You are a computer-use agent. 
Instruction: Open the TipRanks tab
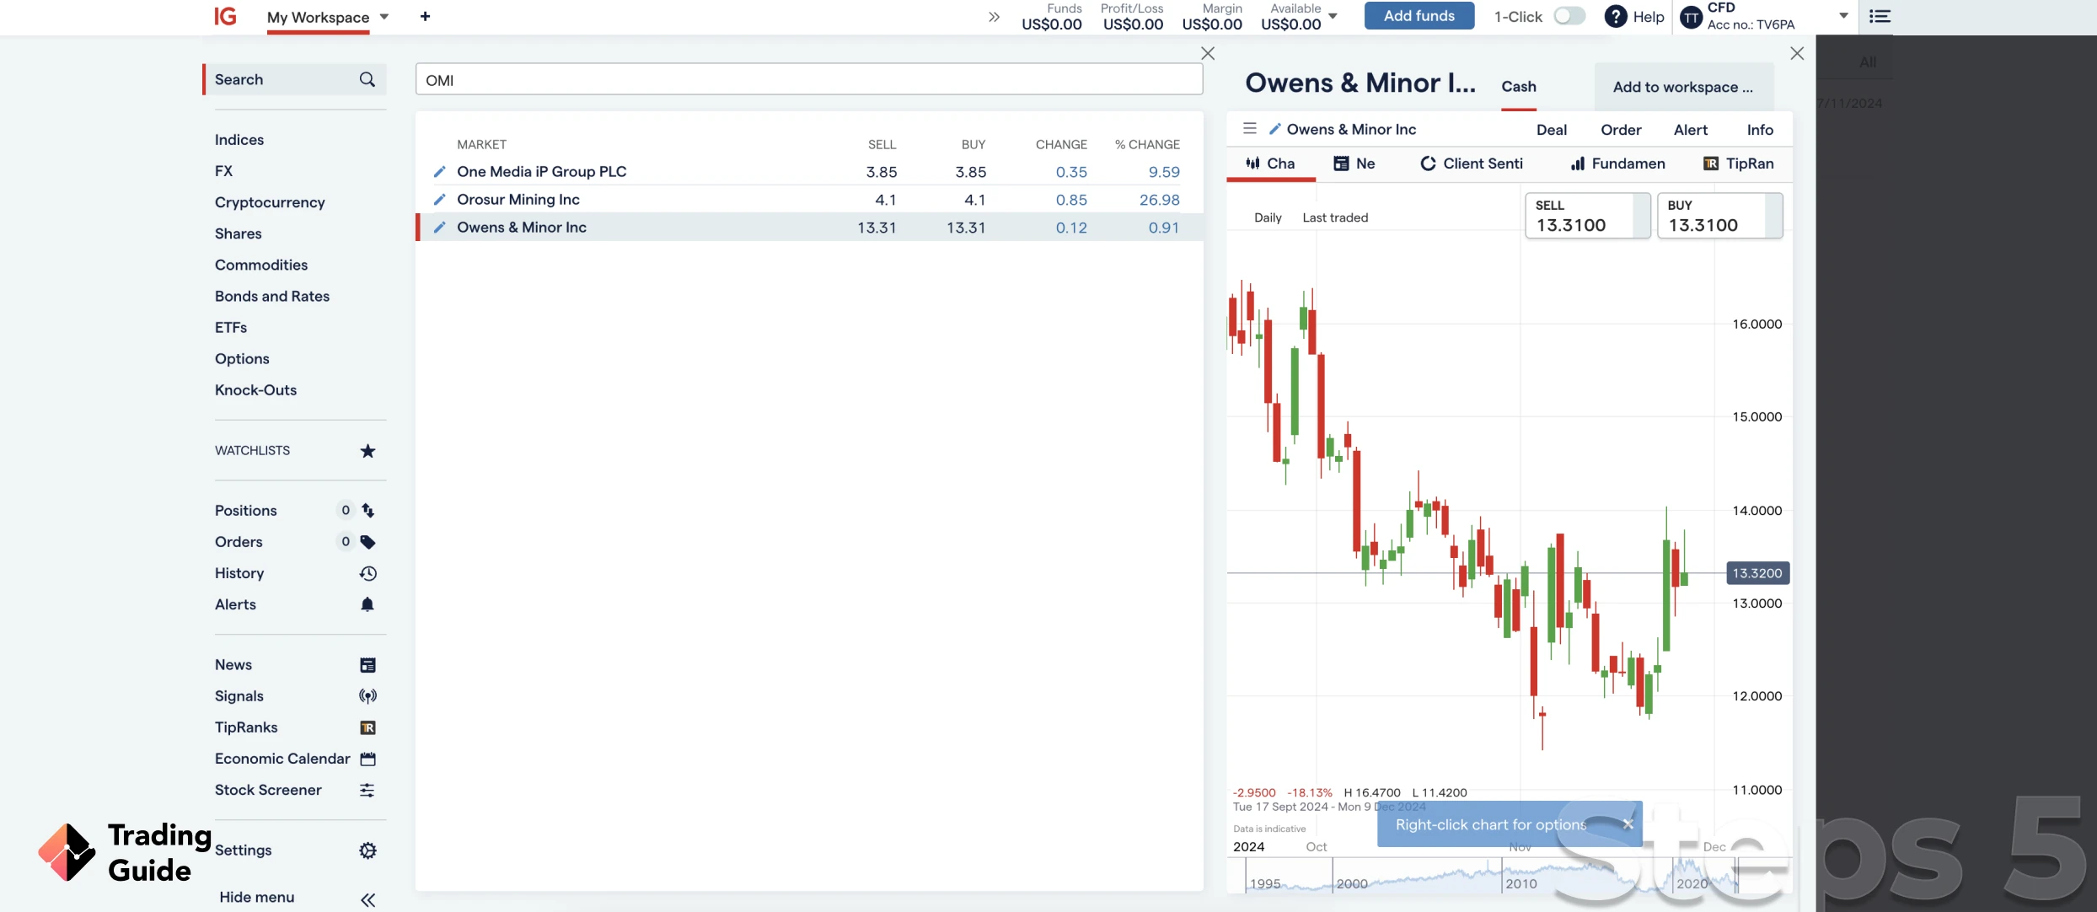[x=1738, y=164]
